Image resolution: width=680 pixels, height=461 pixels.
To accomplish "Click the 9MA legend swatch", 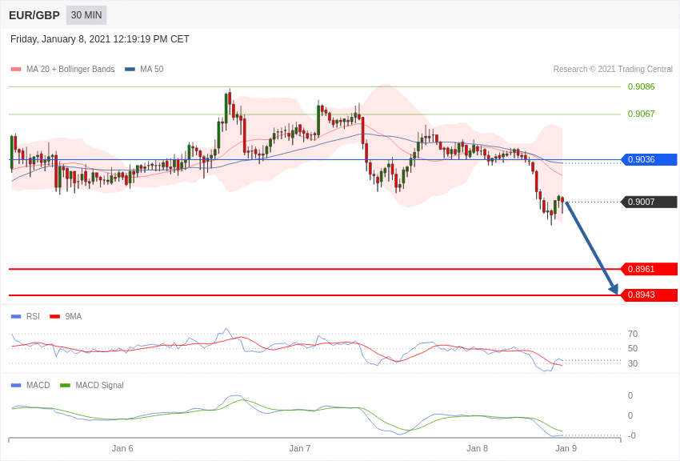I will [54, 317].
